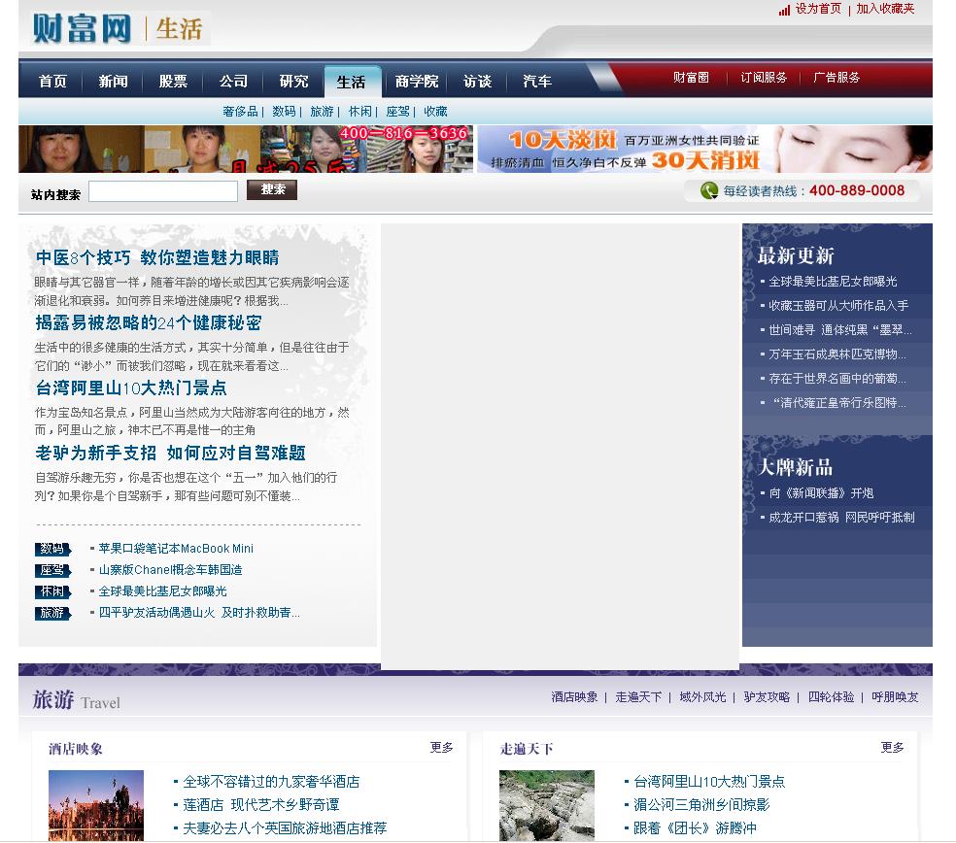956x843 pixels.
Task: Click the 座驾 category tag icon
Action: pos(53,570)
